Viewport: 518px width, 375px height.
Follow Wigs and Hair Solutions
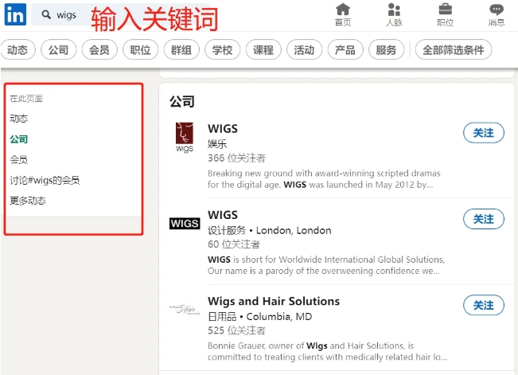coord(483,305)
